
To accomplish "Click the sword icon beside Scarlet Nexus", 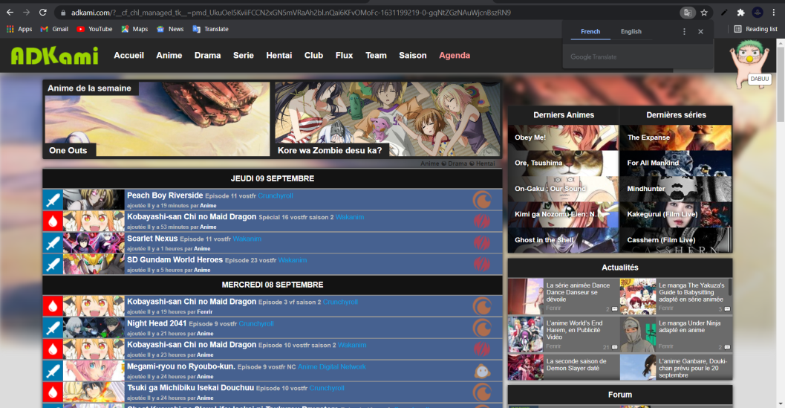I will click(53, 243).
